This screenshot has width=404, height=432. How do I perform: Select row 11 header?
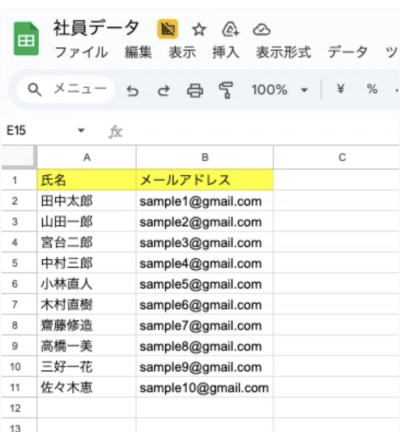click(19, 388)
